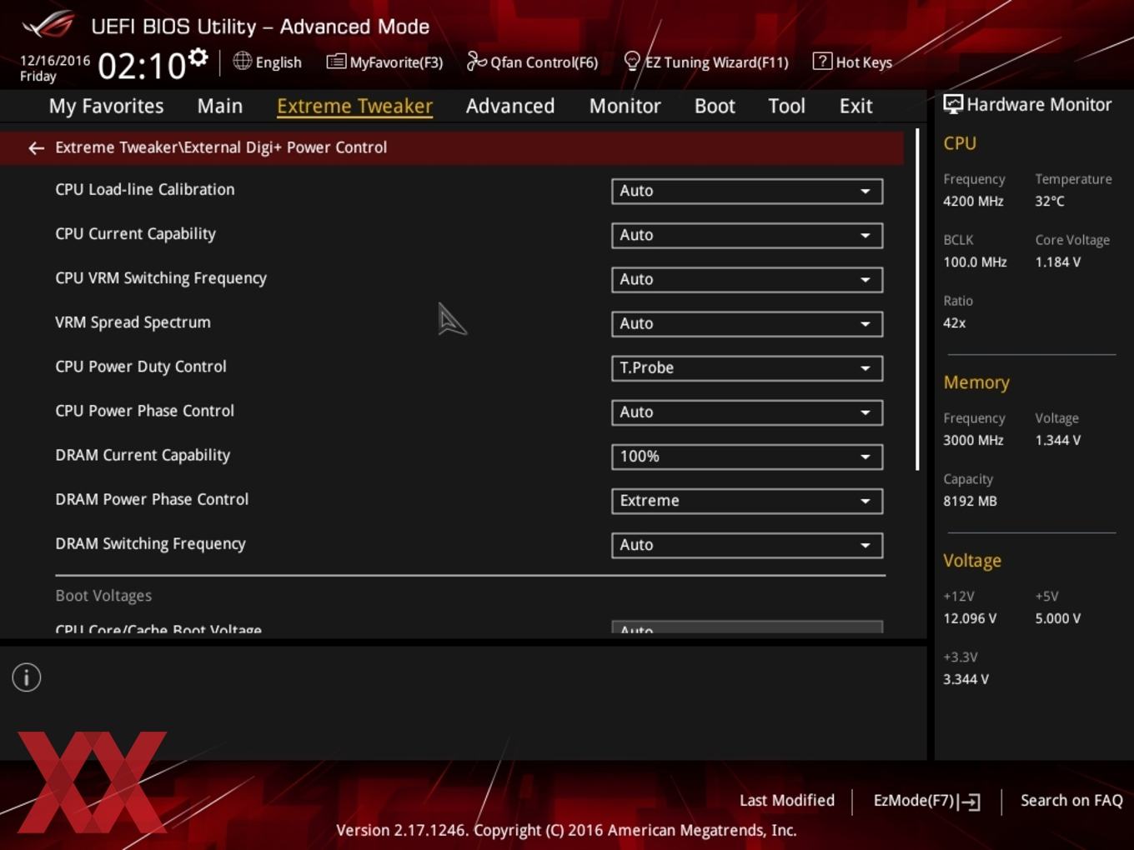Click the EzMode exit arrow icon
1134x850 pixels.
(969, 802)
